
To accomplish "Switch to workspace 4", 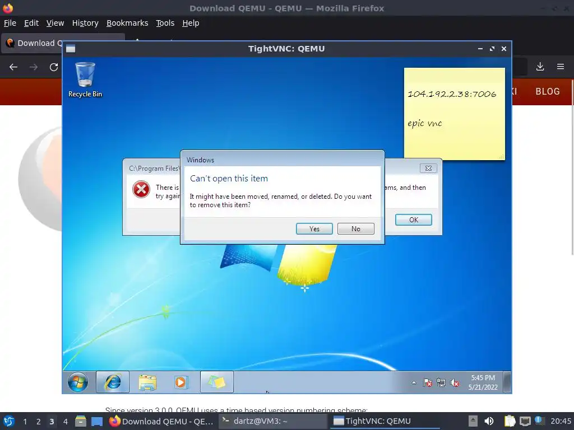I will pyautogui.click(x=65, y=422).
